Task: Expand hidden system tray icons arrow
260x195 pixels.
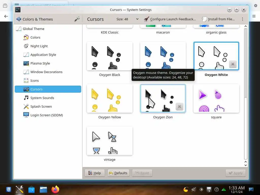Action: click(x=224, y=189)
